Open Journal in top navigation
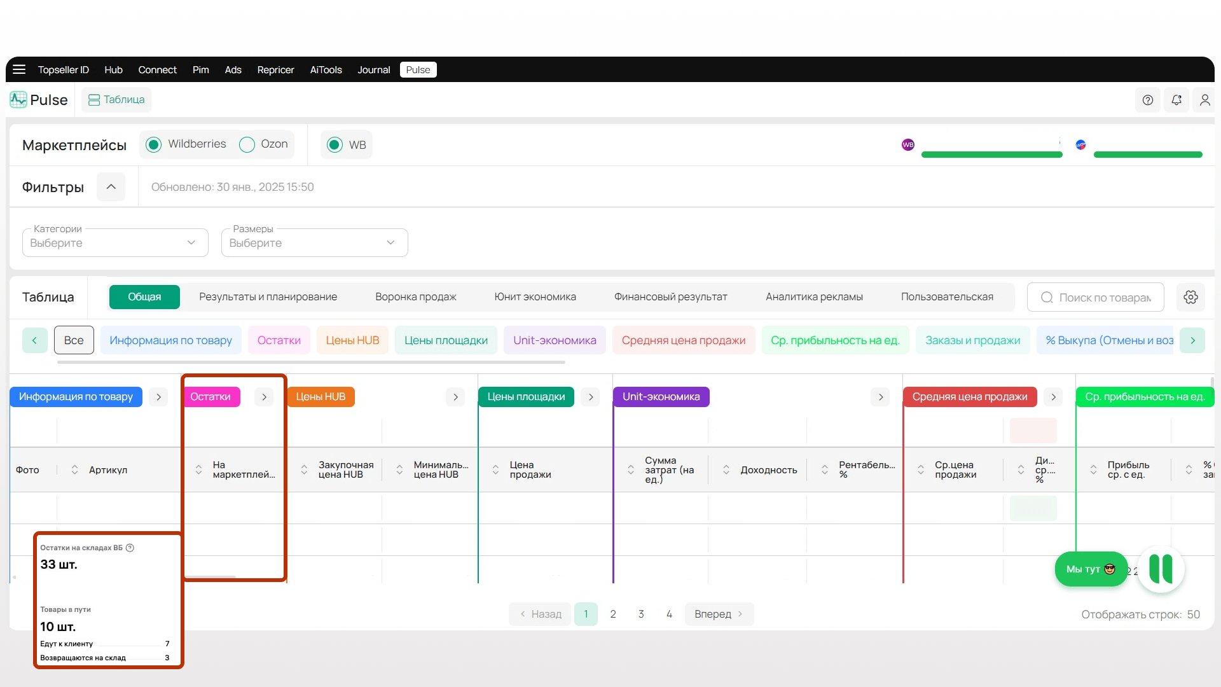 [x=373, y=70]
